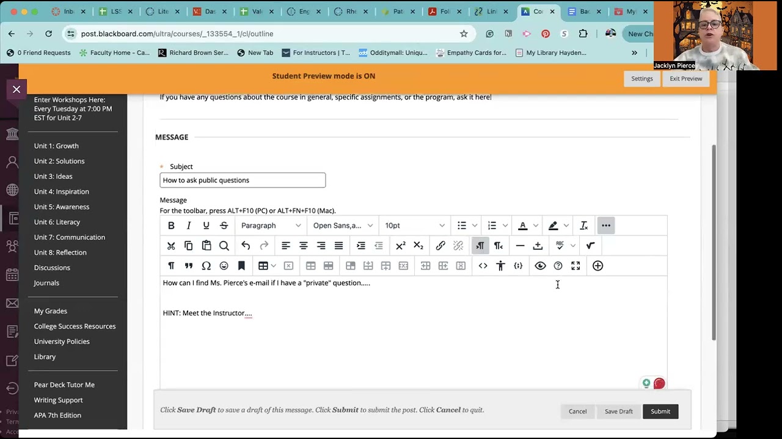Open Unit 4: Inspiration
Viewport: 782px width, 439px height.
[x=61, y=191]
